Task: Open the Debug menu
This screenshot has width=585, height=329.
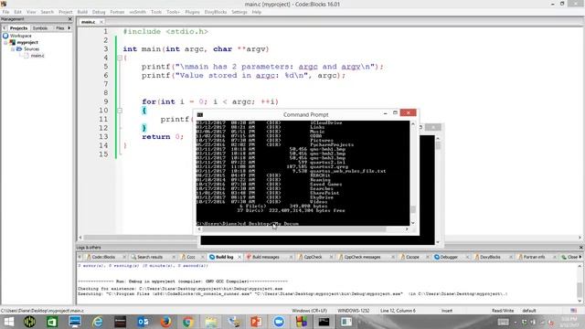Action: click(99, 12)
